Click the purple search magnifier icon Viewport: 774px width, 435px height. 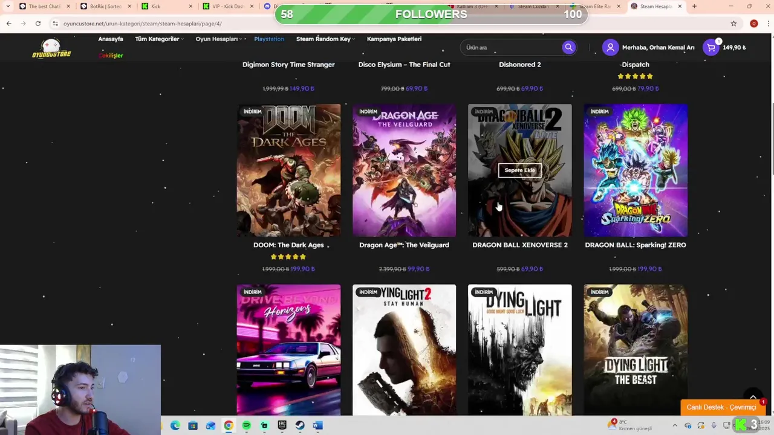568,47
